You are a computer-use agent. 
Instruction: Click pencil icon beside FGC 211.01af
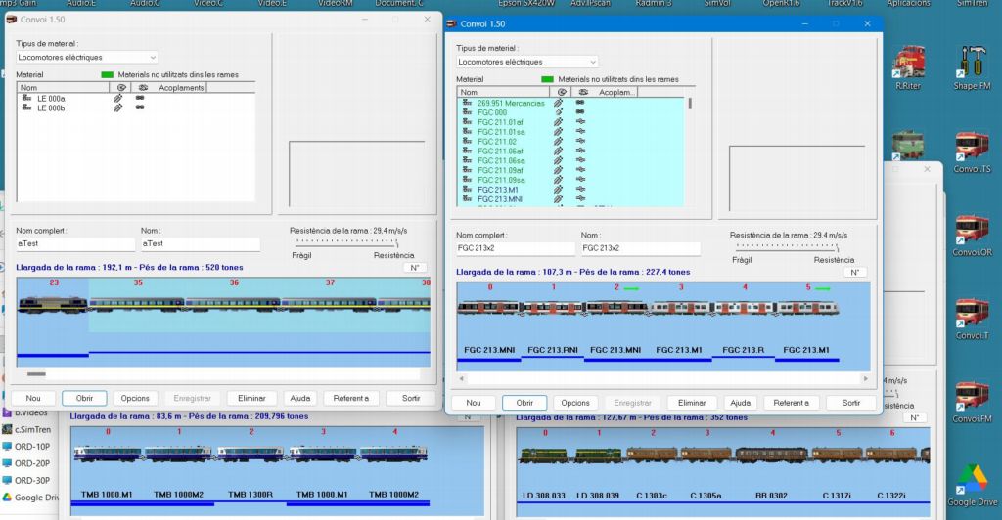click(x=558, y=122)
